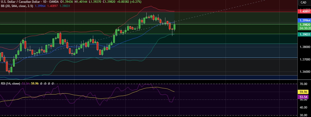This screenshot has height=117, width=311.
Task: Click the 70.00 RSI scale tick
Action: click(x=304, y=84)
